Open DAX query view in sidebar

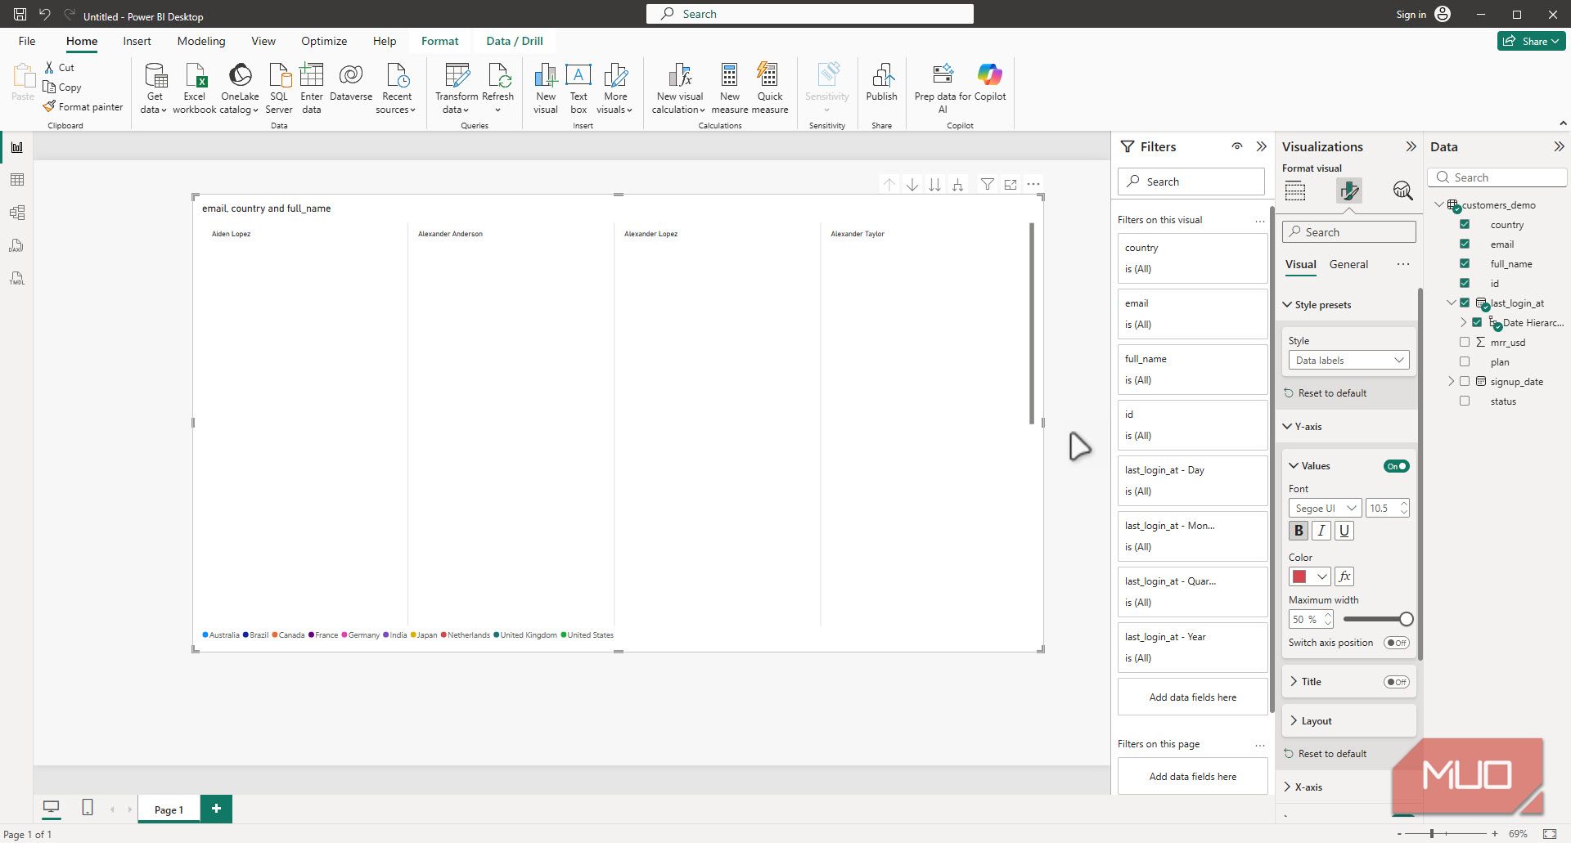point(17,245)
